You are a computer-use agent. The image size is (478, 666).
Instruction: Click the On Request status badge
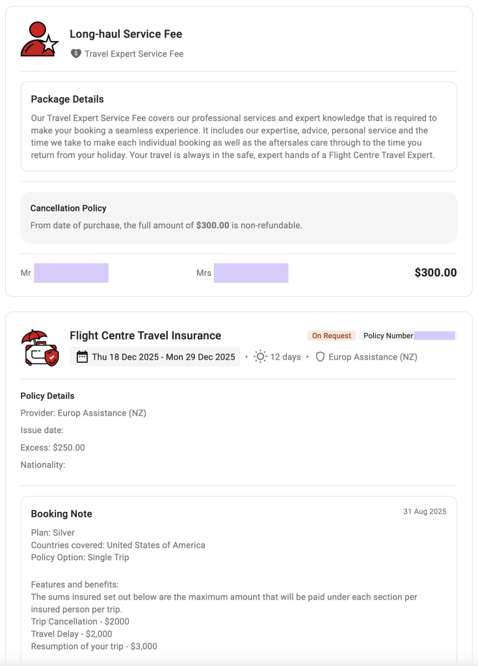tap(331, 336)
